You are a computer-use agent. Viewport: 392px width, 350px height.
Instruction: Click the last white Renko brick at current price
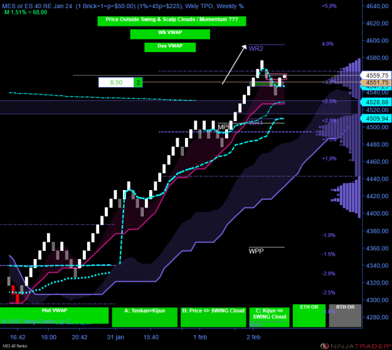click(285, 77)
